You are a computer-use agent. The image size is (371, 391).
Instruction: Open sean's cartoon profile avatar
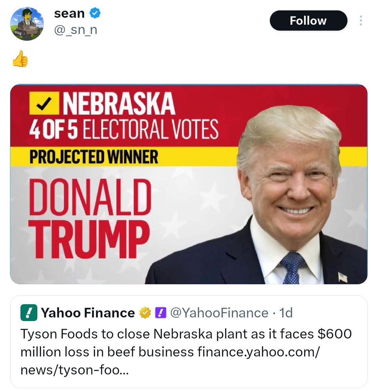coord(27,24)
